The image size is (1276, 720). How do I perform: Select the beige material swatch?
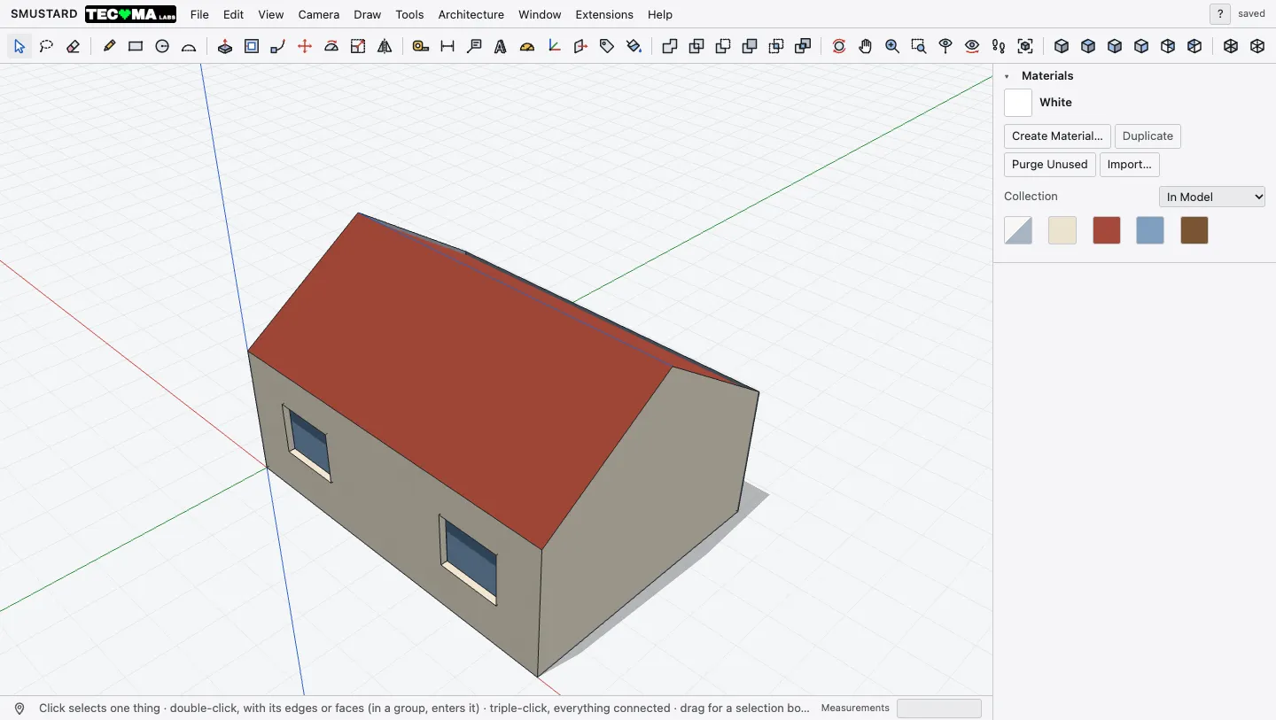pos(1062,230)
